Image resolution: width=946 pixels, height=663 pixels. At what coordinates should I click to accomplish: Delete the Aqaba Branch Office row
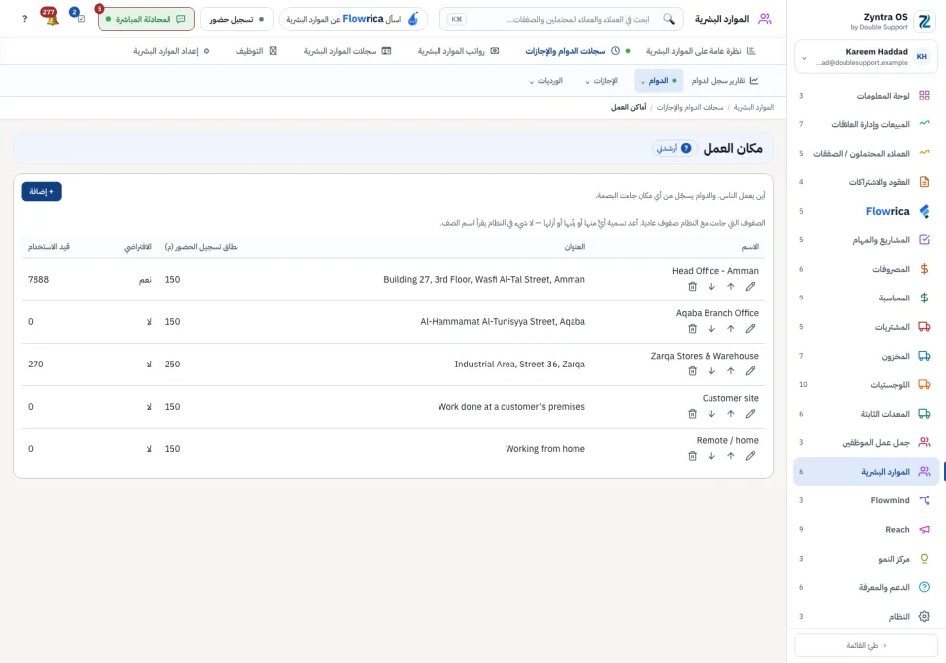click(x=692, y=329)
